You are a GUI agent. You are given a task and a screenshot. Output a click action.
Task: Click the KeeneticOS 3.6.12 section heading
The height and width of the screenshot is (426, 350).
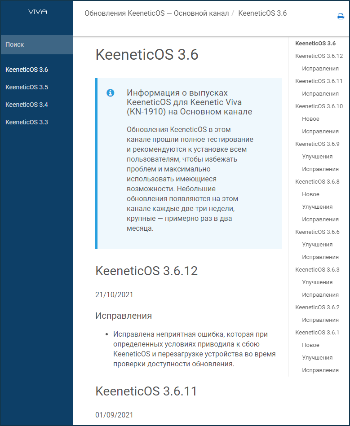146,271
